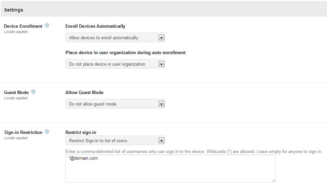Open the 'Do not allow guest mode' dropdown

coord(112,104)
